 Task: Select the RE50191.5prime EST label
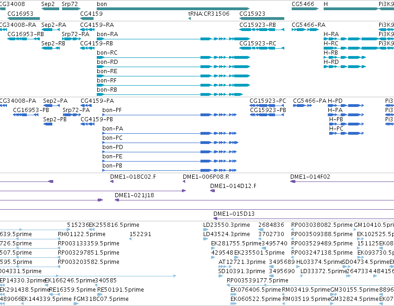click(x=120, y=290)
